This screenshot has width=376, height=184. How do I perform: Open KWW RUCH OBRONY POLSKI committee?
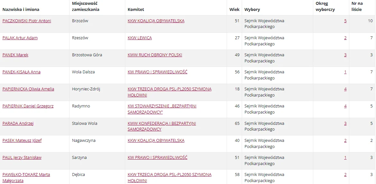tap(155, 55)
